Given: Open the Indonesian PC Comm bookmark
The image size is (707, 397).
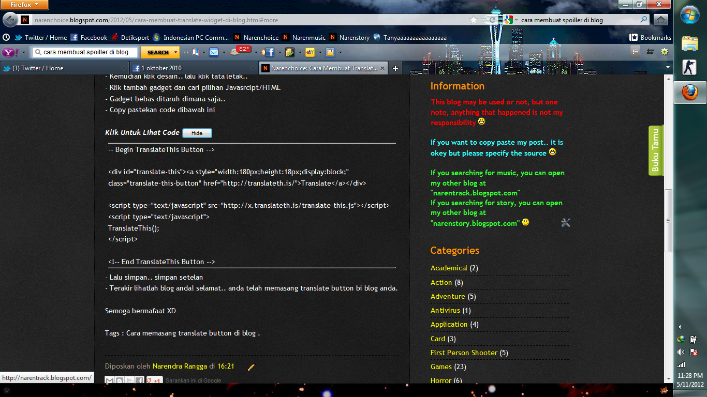Looking at the screenshot, I should click(190, 37).
